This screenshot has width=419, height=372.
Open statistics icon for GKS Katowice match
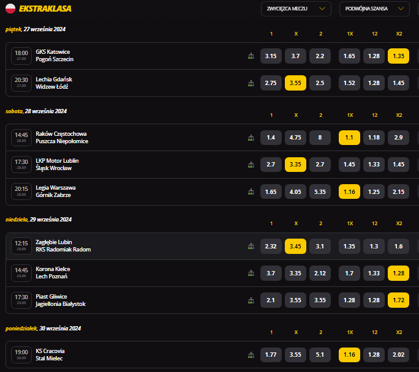click(251, 56)
